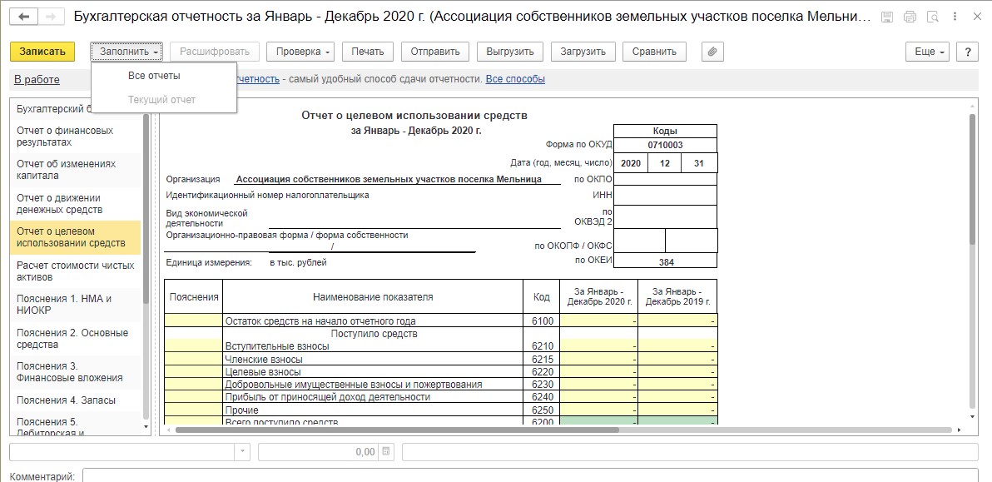
Task: Click the Выгрузить button
Action: pos(510,52)
